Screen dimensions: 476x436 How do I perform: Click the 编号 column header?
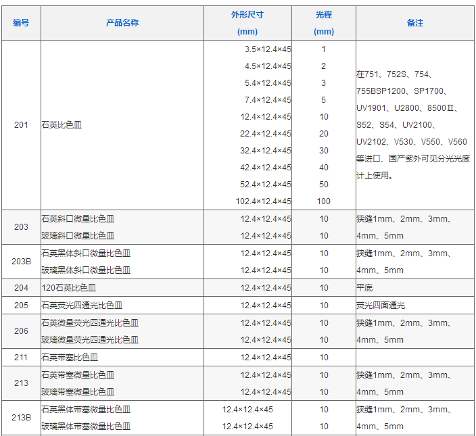(x=21, y=23)
